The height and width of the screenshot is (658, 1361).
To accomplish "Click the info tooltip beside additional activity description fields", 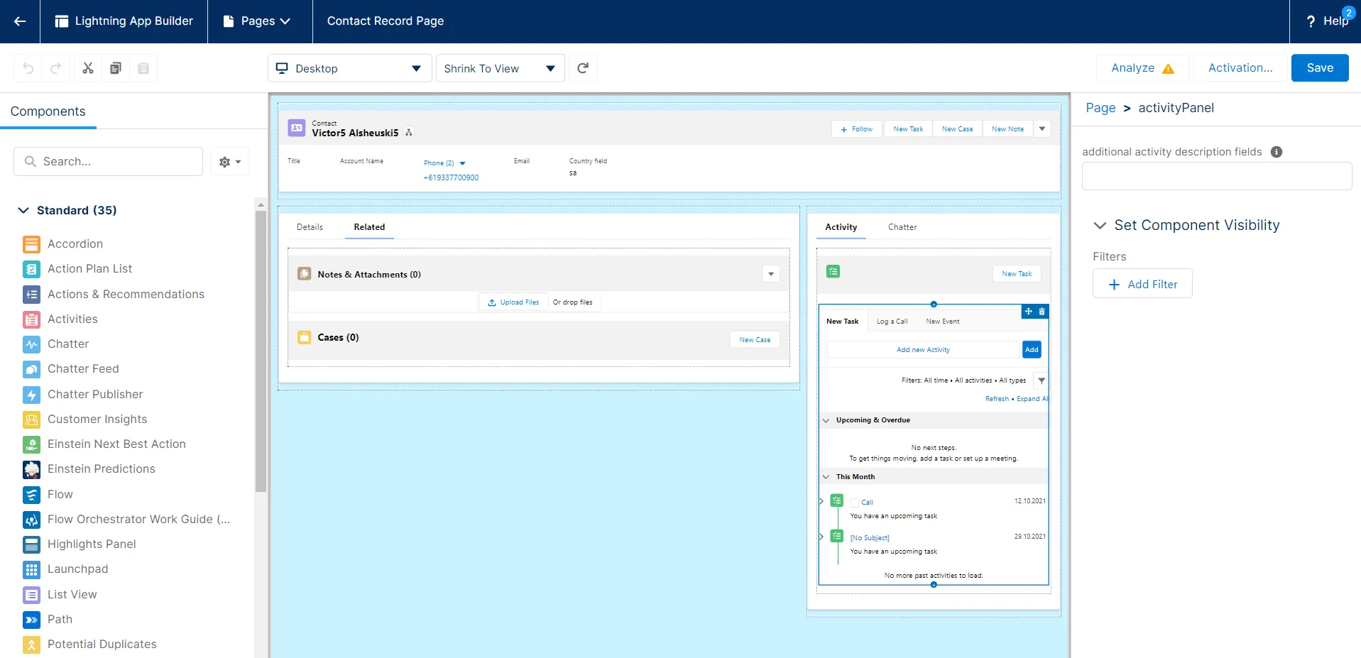I will (x=1277, y=151).
